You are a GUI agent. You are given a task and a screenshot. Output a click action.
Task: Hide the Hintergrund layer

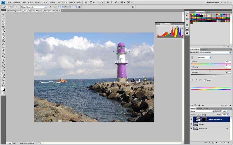click(x=191, y=128)
